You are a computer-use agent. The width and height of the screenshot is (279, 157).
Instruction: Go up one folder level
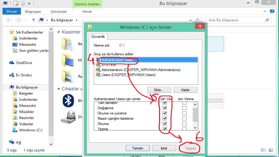[33, 20]
